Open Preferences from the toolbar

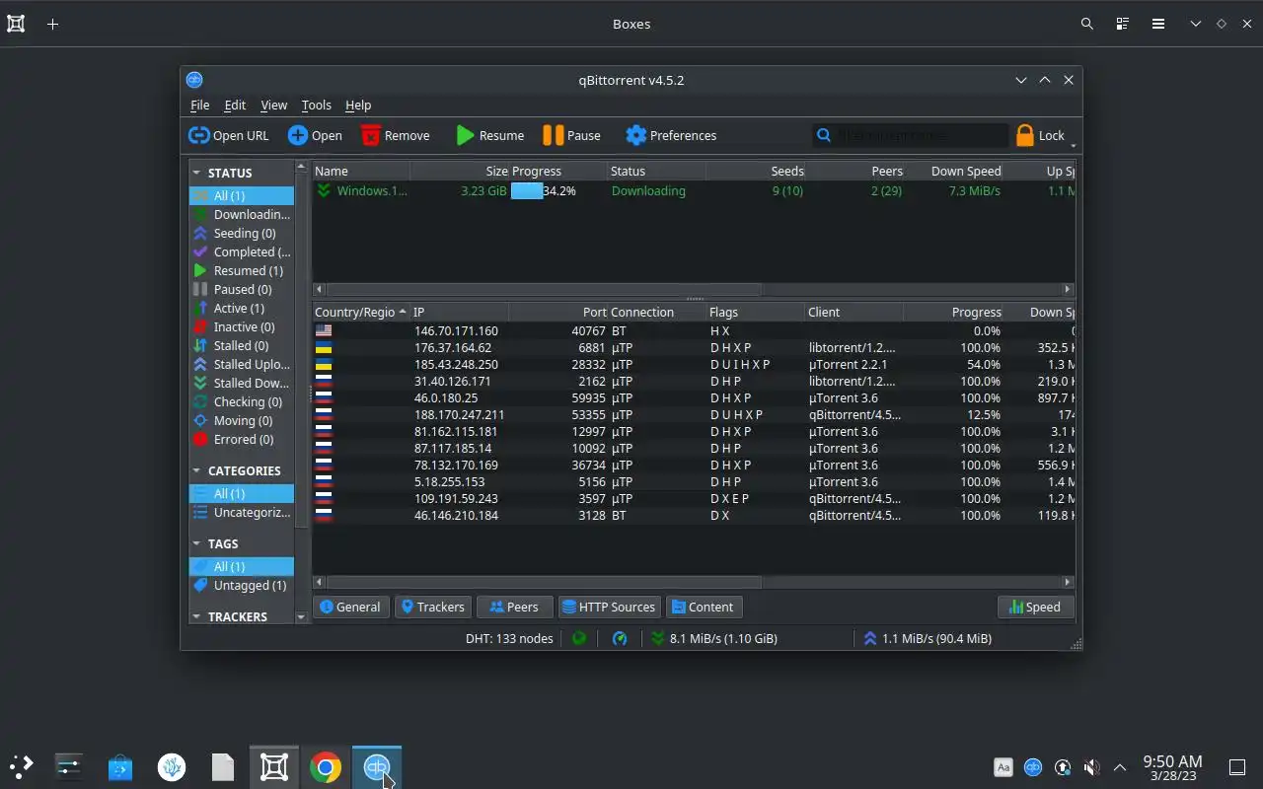tap(671, 135)
